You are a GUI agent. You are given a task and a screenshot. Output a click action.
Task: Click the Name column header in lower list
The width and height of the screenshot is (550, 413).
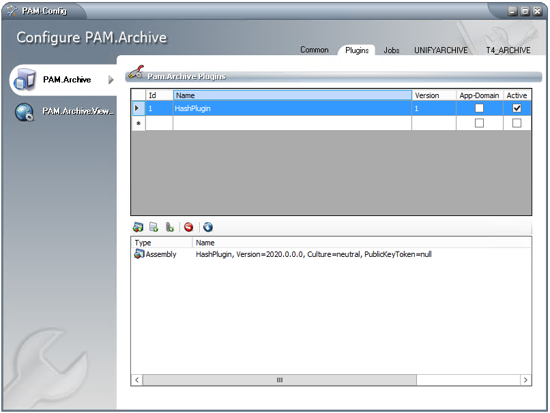tap(362, 243)
